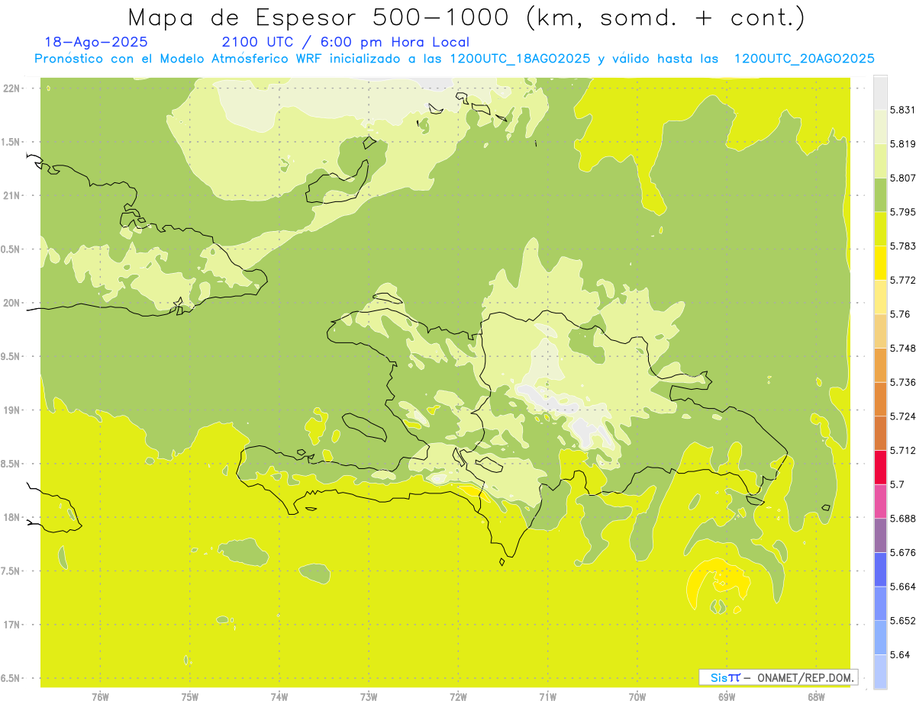Click the initialization time '1200UTC_18AGO2025'
Viewport: 916px width, 707px height.
[x=520, y=59]
